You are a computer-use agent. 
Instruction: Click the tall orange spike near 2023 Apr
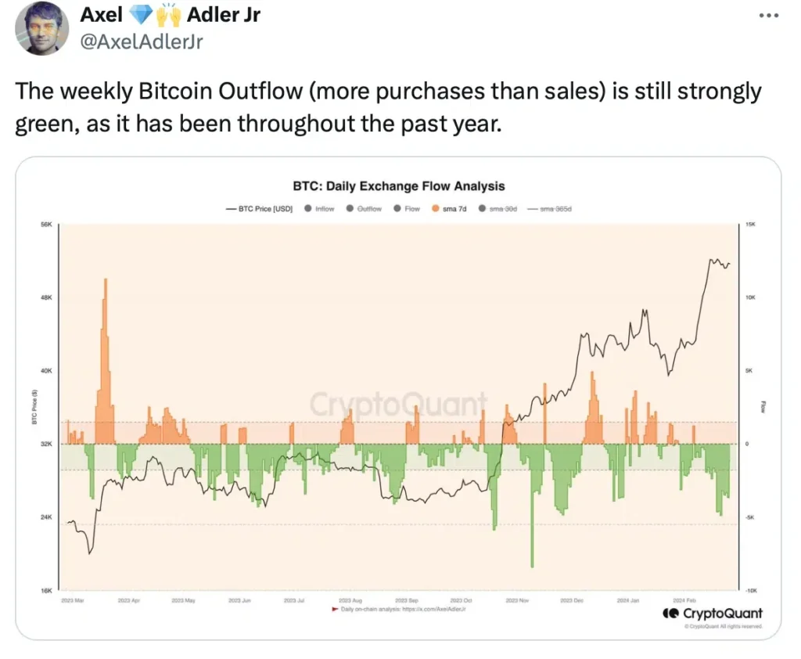[104, 352]
